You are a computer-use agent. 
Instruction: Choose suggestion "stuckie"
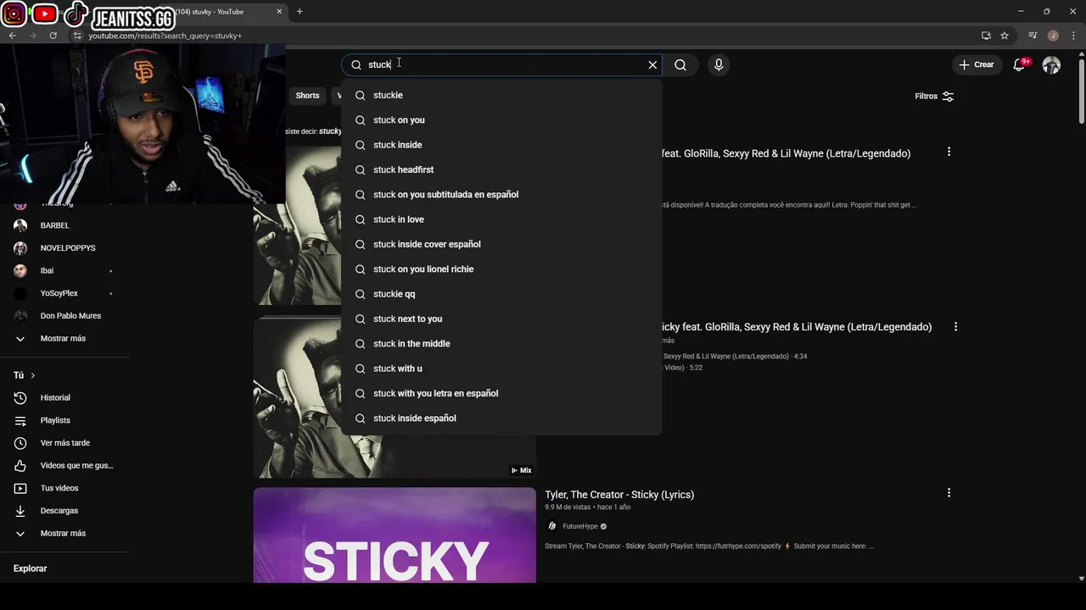point(501,95)
